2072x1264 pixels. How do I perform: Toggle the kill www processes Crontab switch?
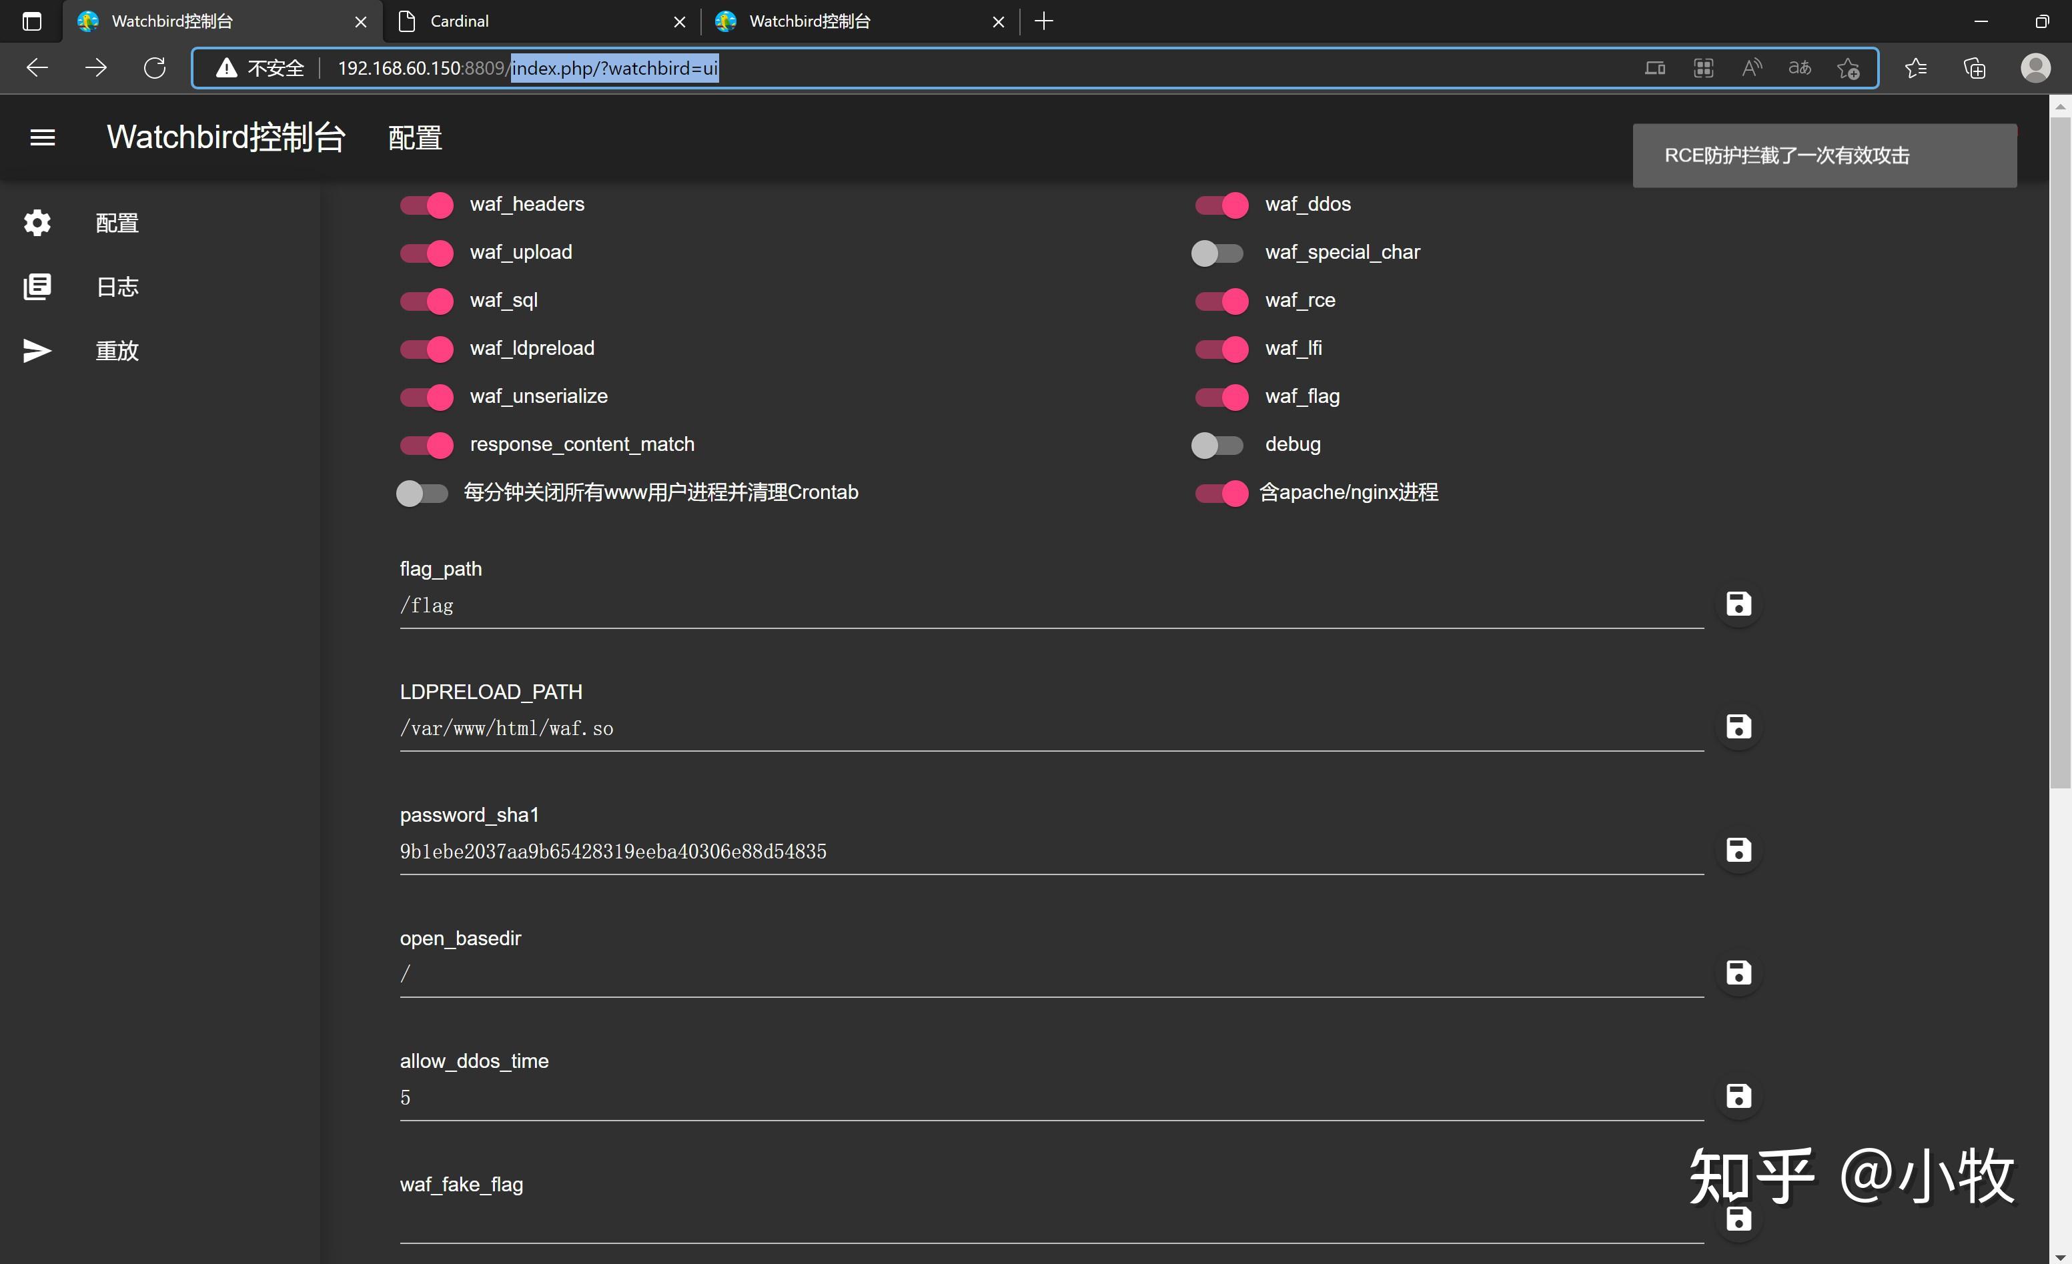(x=422, y=493)
